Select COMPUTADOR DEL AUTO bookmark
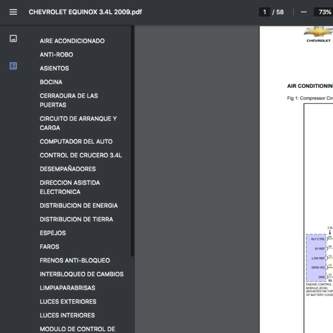The height and width of the screenshot is (333, 333). (76, 142)
